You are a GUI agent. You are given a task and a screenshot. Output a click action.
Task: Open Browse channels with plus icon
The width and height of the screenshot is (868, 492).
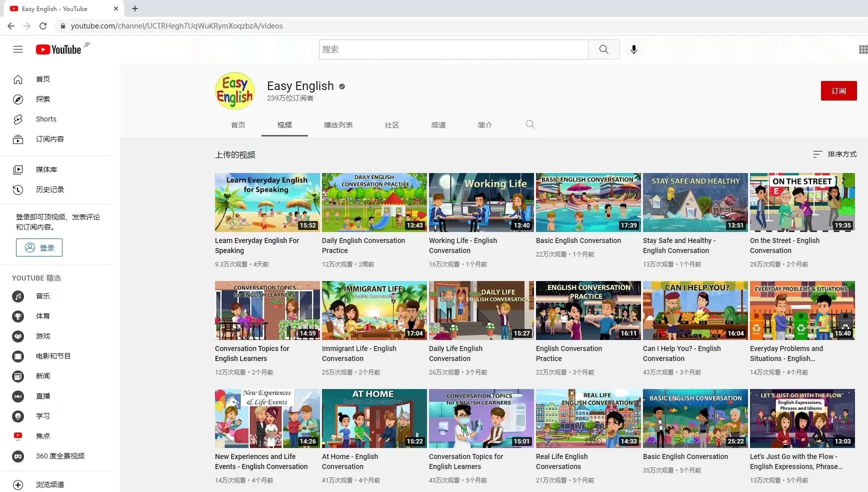(49, 484)
